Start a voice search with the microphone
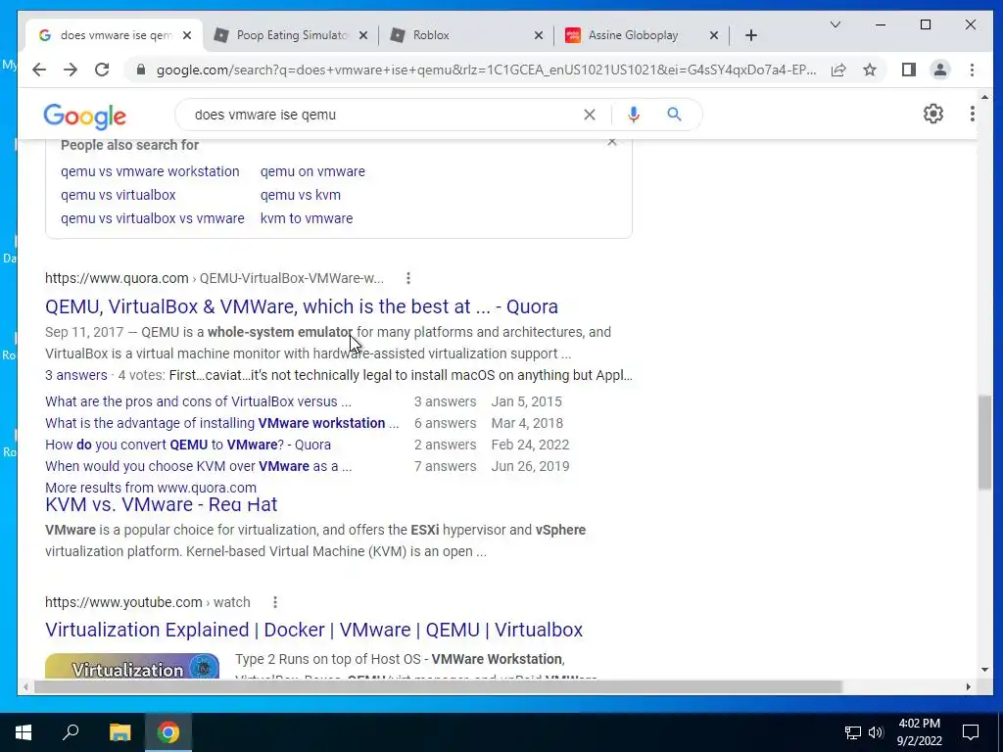 coord(634,115)
